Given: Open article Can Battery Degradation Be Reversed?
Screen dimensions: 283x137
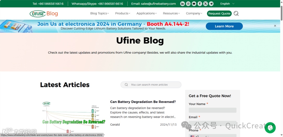Looking at the screenshot, I should [x=143, y=102].
